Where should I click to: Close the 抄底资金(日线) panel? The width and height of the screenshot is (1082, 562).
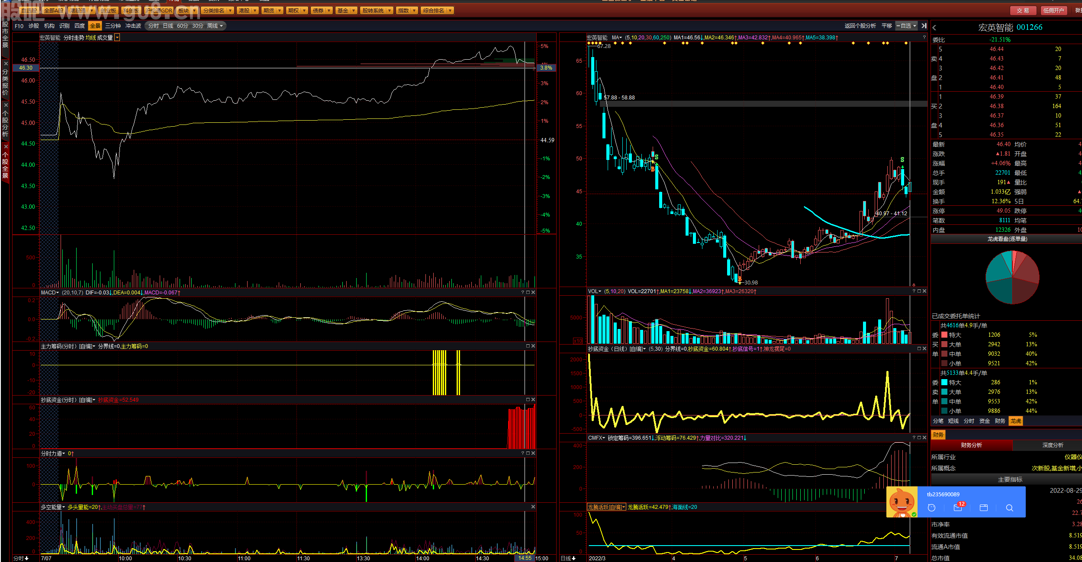(x=924, y=349)
